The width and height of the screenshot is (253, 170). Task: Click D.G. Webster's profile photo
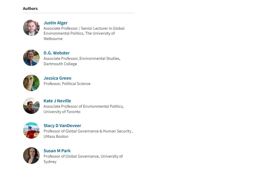31,58
